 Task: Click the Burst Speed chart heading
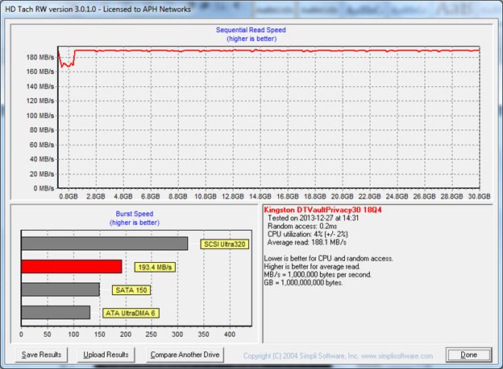(135, 215)
